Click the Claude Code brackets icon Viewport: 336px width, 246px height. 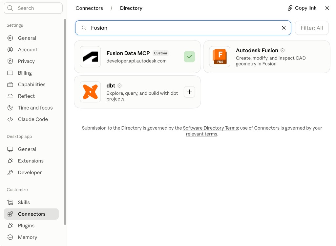click(10, 119)
